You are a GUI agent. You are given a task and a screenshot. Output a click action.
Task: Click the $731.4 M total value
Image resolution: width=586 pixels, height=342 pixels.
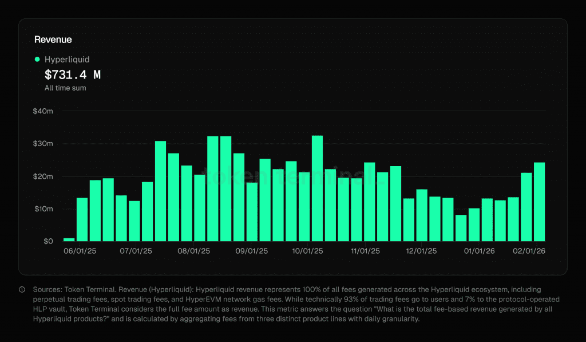(73, 75)
